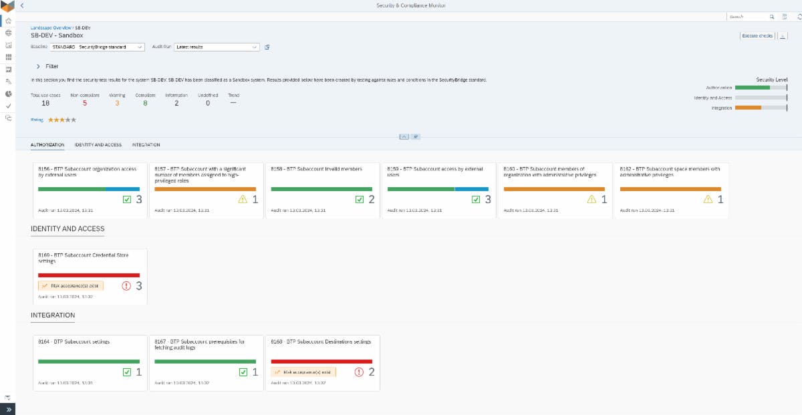Select the Home icon in the left sidebar

(8, 21)
